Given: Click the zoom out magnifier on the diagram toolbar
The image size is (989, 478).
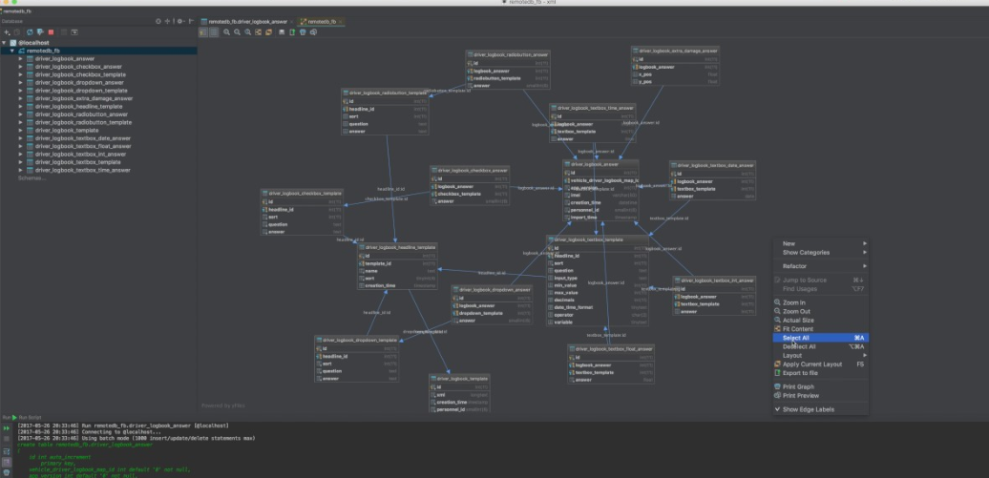Looking at the screenshot, I should pos(237,32).
